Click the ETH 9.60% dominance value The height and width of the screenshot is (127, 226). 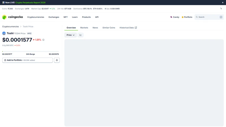tap(98, 9)
